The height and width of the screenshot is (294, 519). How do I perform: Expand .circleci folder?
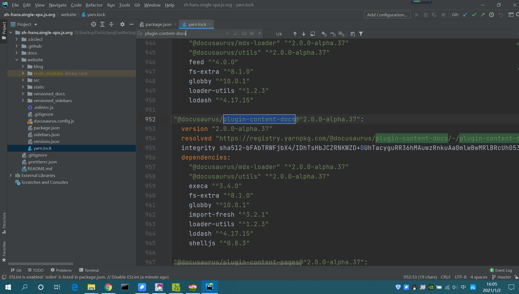[17, 39]
